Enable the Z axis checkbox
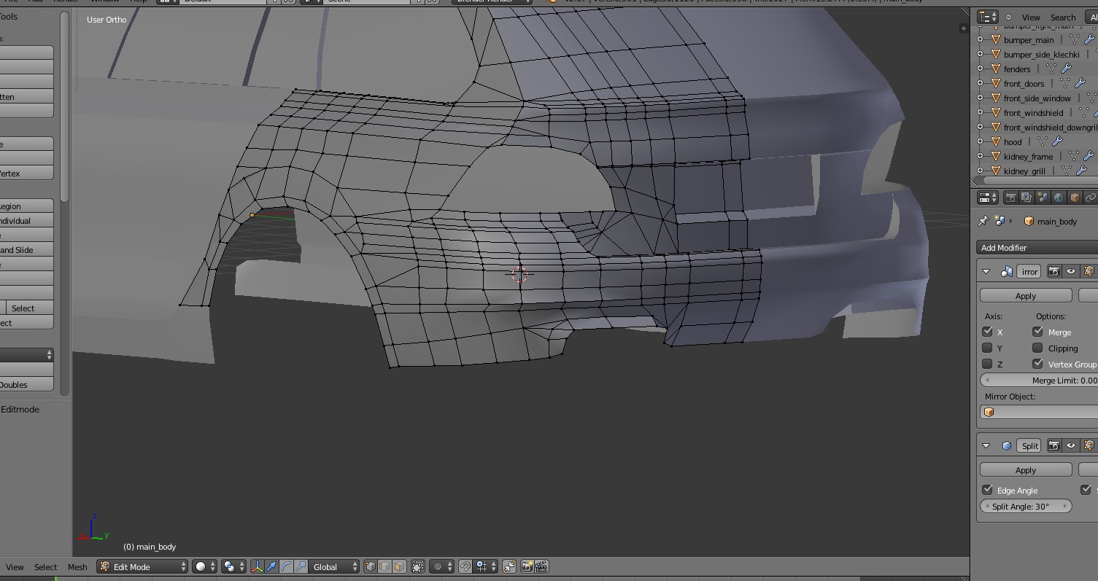 987,364
